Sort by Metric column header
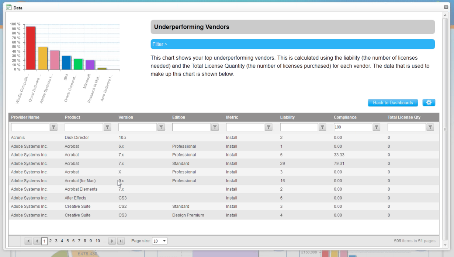454x257 pixels. (232, 117)
